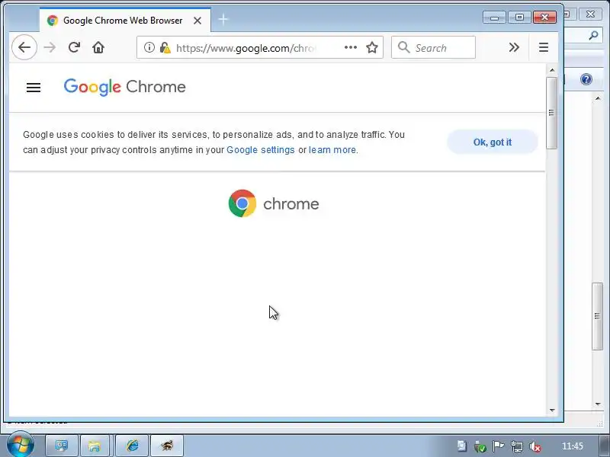Click the chrome logo in page center
The height and width of the screenshot is (457, 610).
(x=274, y=203)
